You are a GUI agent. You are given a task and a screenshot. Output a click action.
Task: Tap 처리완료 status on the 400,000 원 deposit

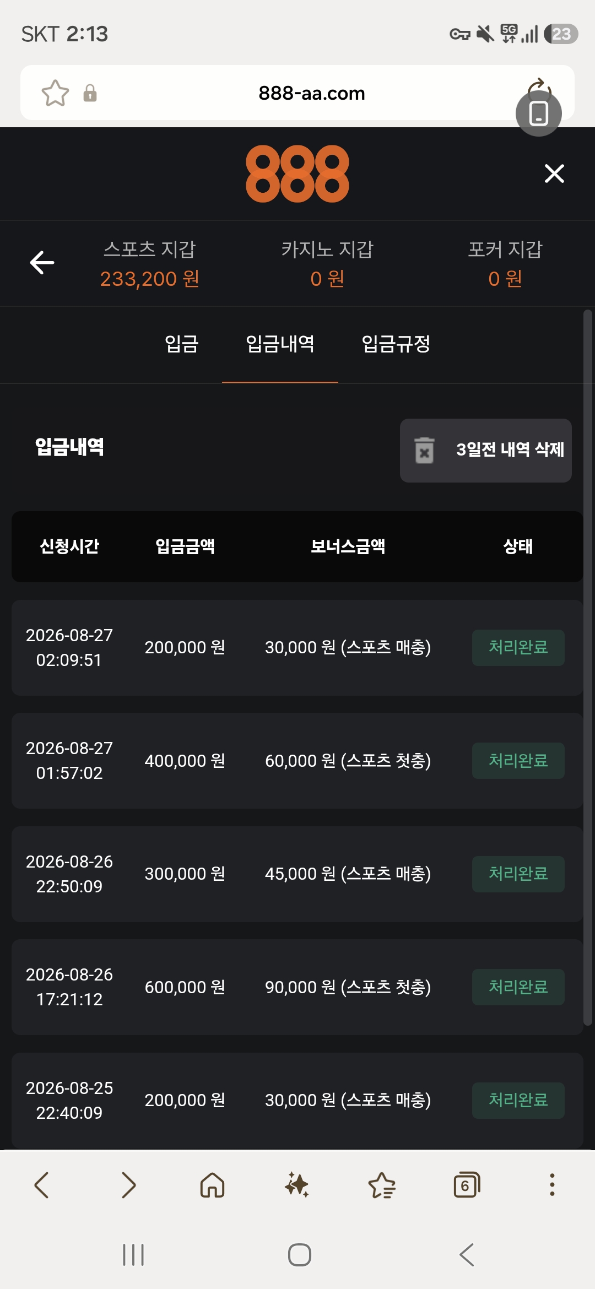point(518,761)
